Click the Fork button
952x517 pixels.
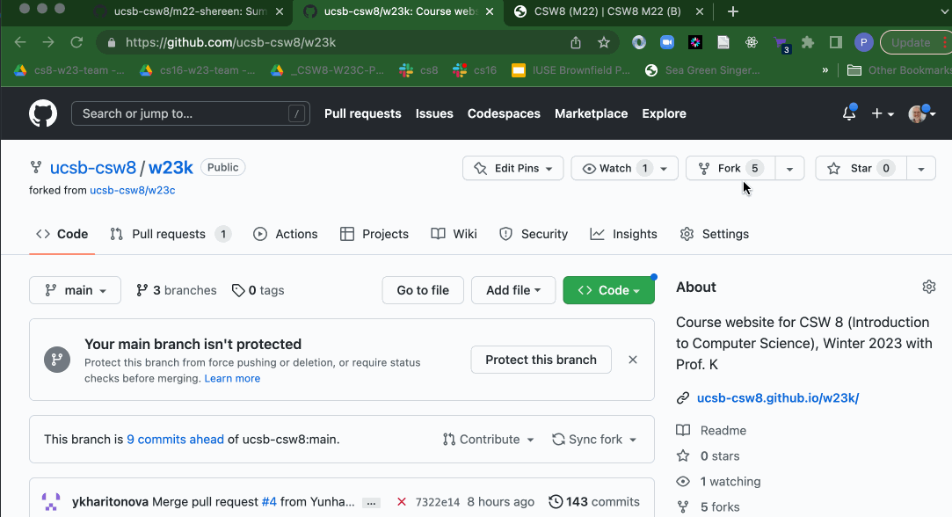[x=730, y=168]
